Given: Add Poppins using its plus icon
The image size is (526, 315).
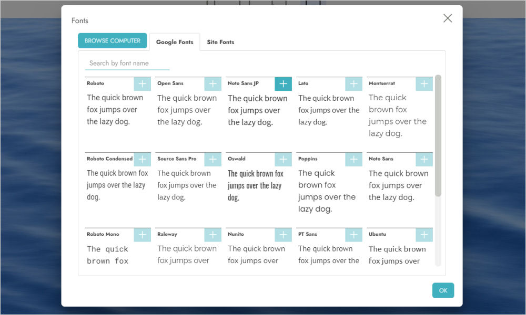Looking at the screenshot, I should coord(353,159).
